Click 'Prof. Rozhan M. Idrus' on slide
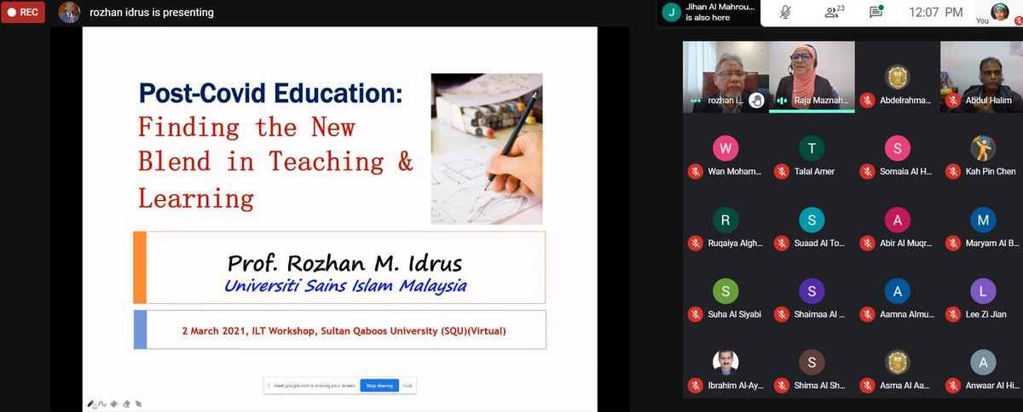Viewport: 1023px width, 412px height. pyautogui.click(x=345, y=262)
